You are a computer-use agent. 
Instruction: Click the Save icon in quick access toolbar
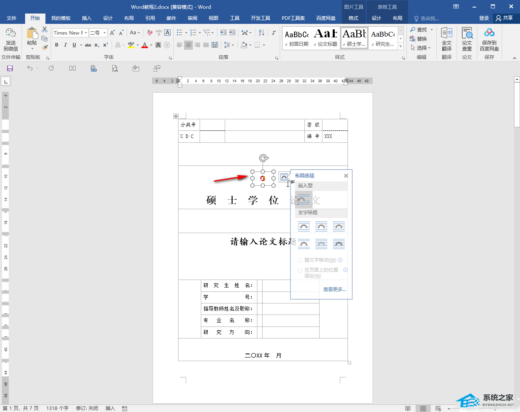10,68
